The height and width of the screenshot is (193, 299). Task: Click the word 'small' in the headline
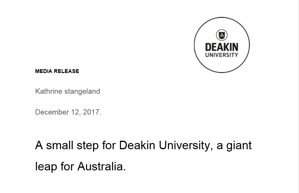pos(60,145)
